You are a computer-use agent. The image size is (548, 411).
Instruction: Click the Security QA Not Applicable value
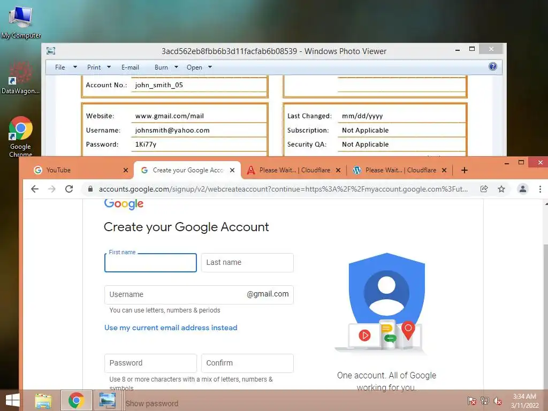click(x=365, y=144)
